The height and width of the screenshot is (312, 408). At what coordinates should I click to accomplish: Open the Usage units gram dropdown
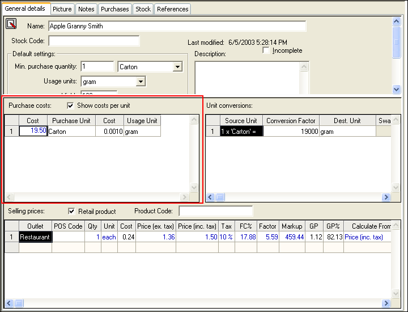[141, 82]
